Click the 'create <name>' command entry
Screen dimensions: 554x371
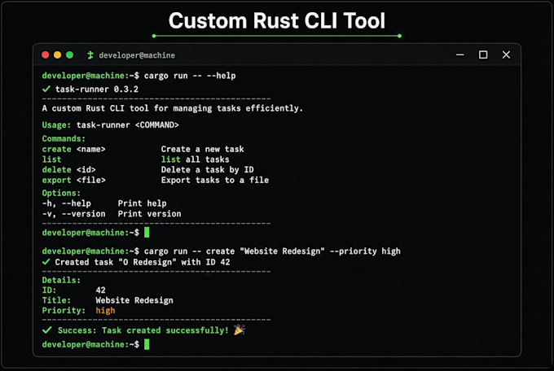point(73,150)
